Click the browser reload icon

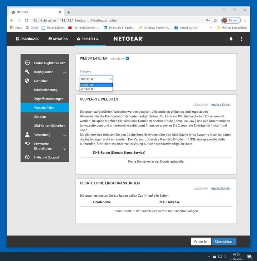pyautogui.click(x=27, y=20)
